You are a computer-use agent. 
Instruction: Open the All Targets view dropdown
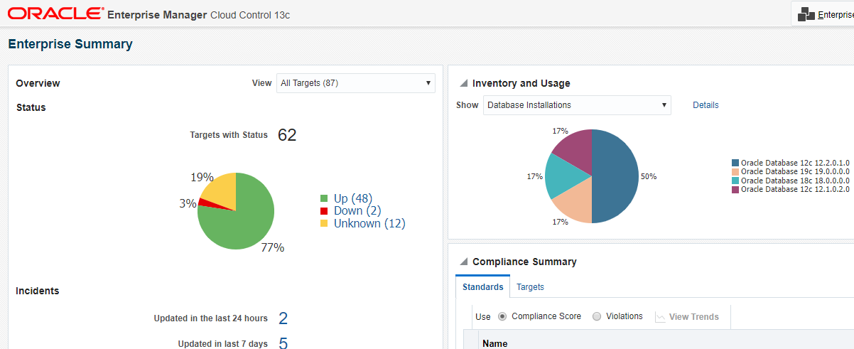[x=355, y=83]
